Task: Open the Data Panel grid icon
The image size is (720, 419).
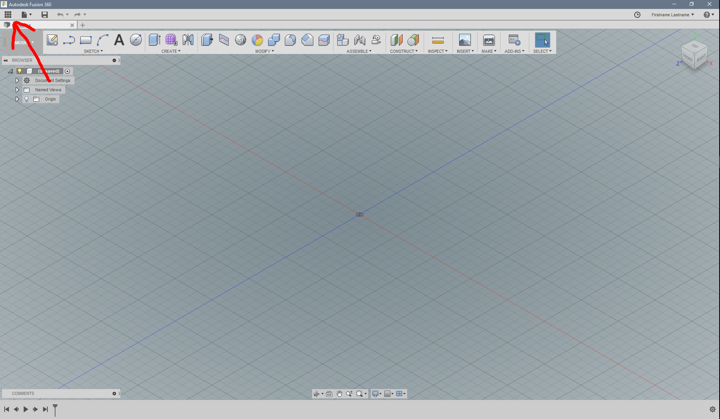Action: click(x=8, y=15)
